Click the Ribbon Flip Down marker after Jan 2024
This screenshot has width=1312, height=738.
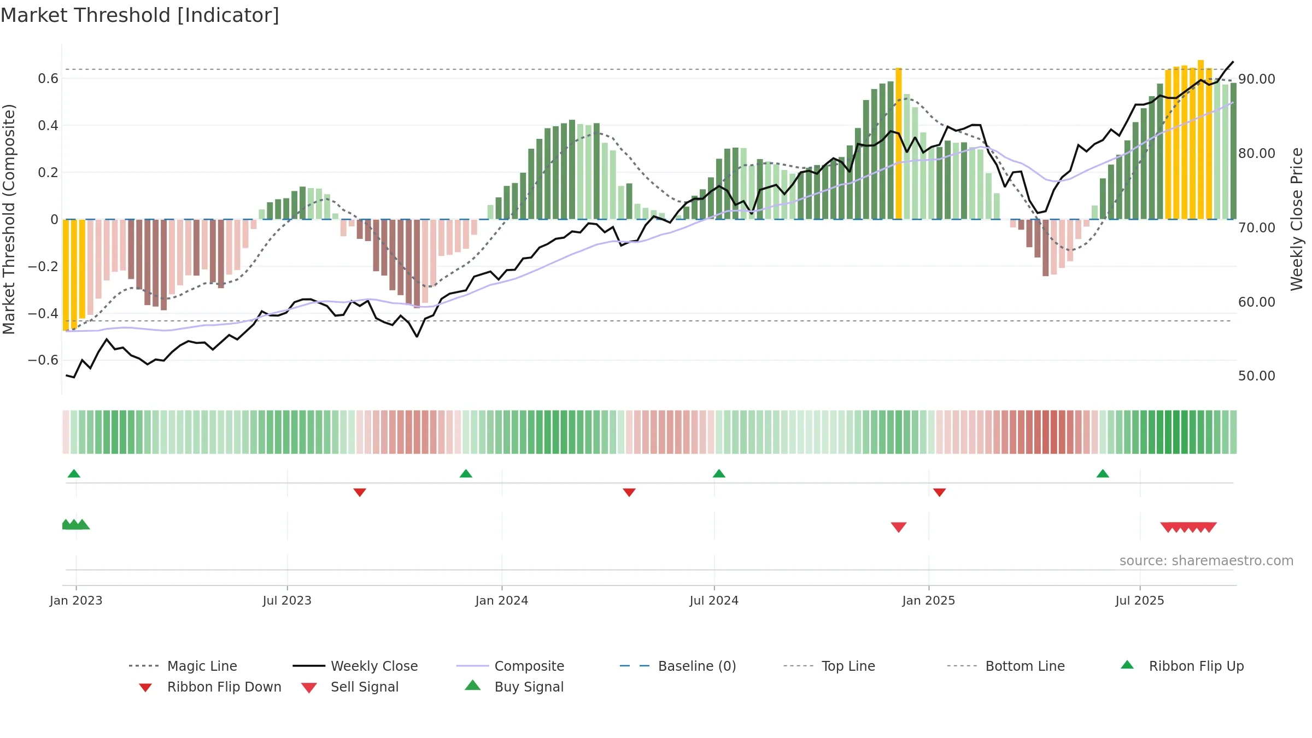(629, 493)
